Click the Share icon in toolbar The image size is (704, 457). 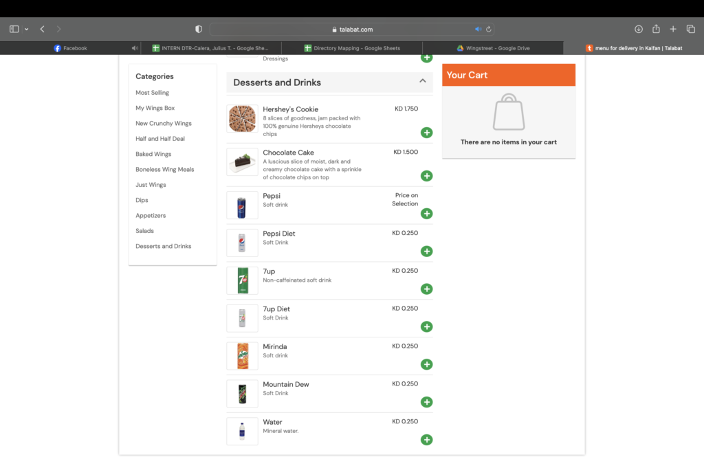(656, 29)
